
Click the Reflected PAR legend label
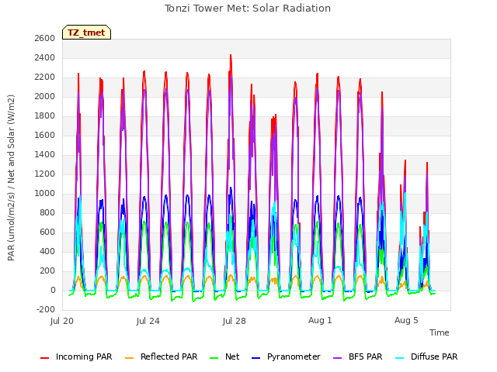point(169,356)
